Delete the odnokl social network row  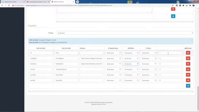click(x=188, y=69)
